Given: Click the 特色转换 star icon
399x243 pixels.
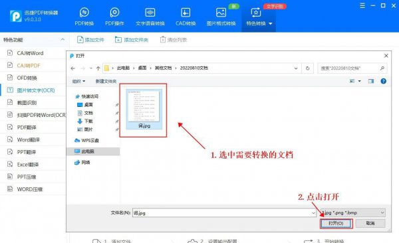Looking at the screenshot, I should click(256, 12).
